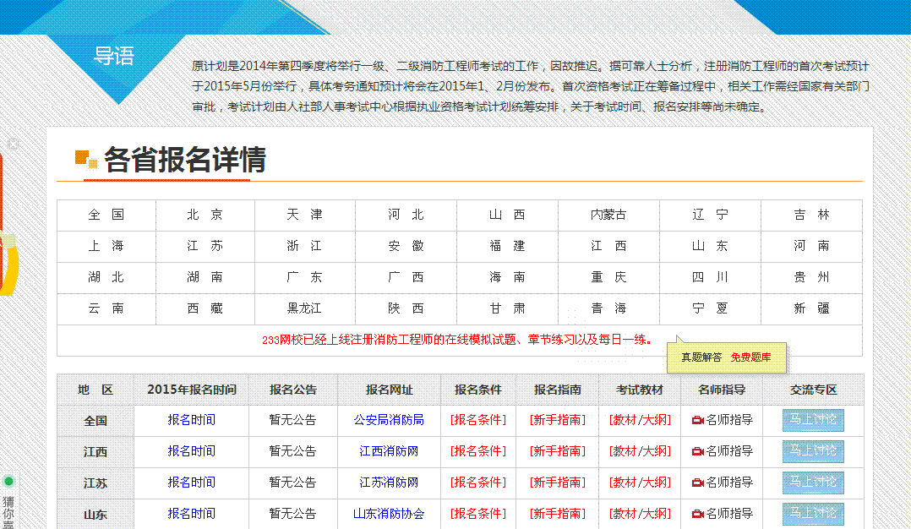
Task: Select 云南 in the province grid
Action: [x=106, y=309]
